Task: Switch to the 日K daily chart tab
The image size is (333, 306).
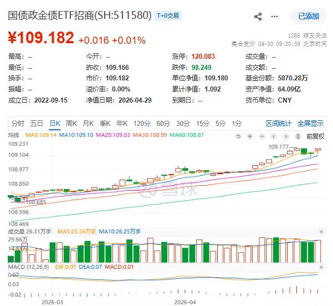Action: [x=55, y=123]
